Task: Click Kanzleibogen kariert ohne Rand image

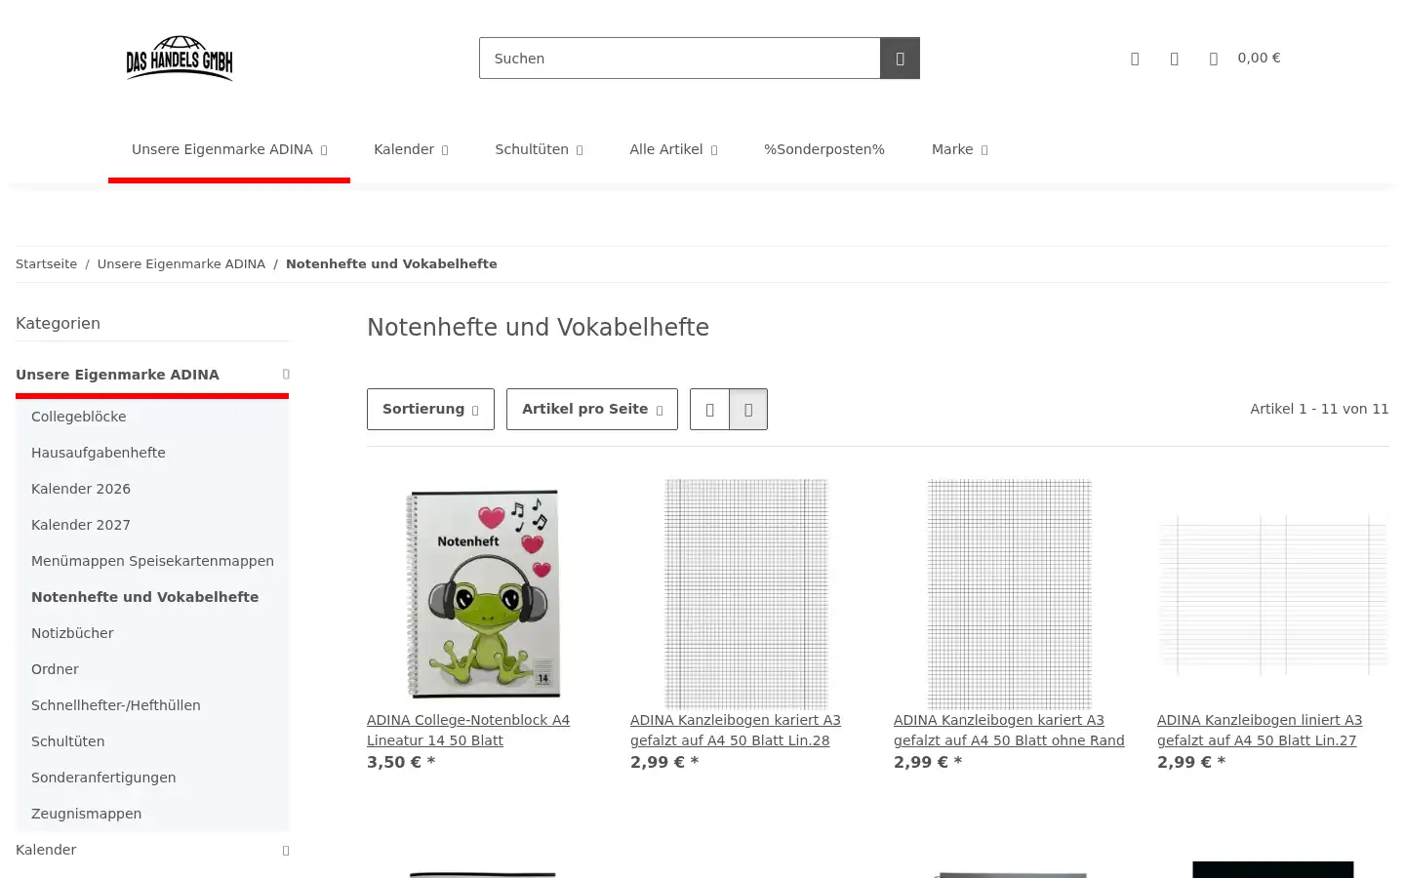Action: point(1010,594)
